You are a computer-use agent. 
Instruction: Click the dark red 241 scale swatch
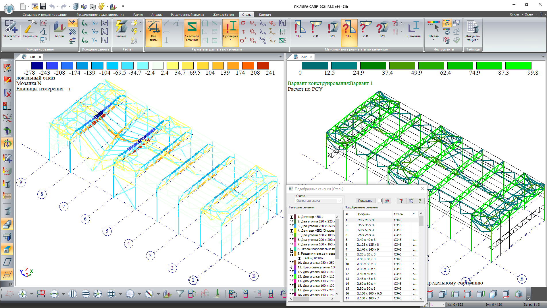[x=263, y=65]
